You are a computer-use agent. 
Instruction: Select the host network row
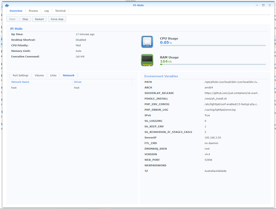tap(71, 88)
